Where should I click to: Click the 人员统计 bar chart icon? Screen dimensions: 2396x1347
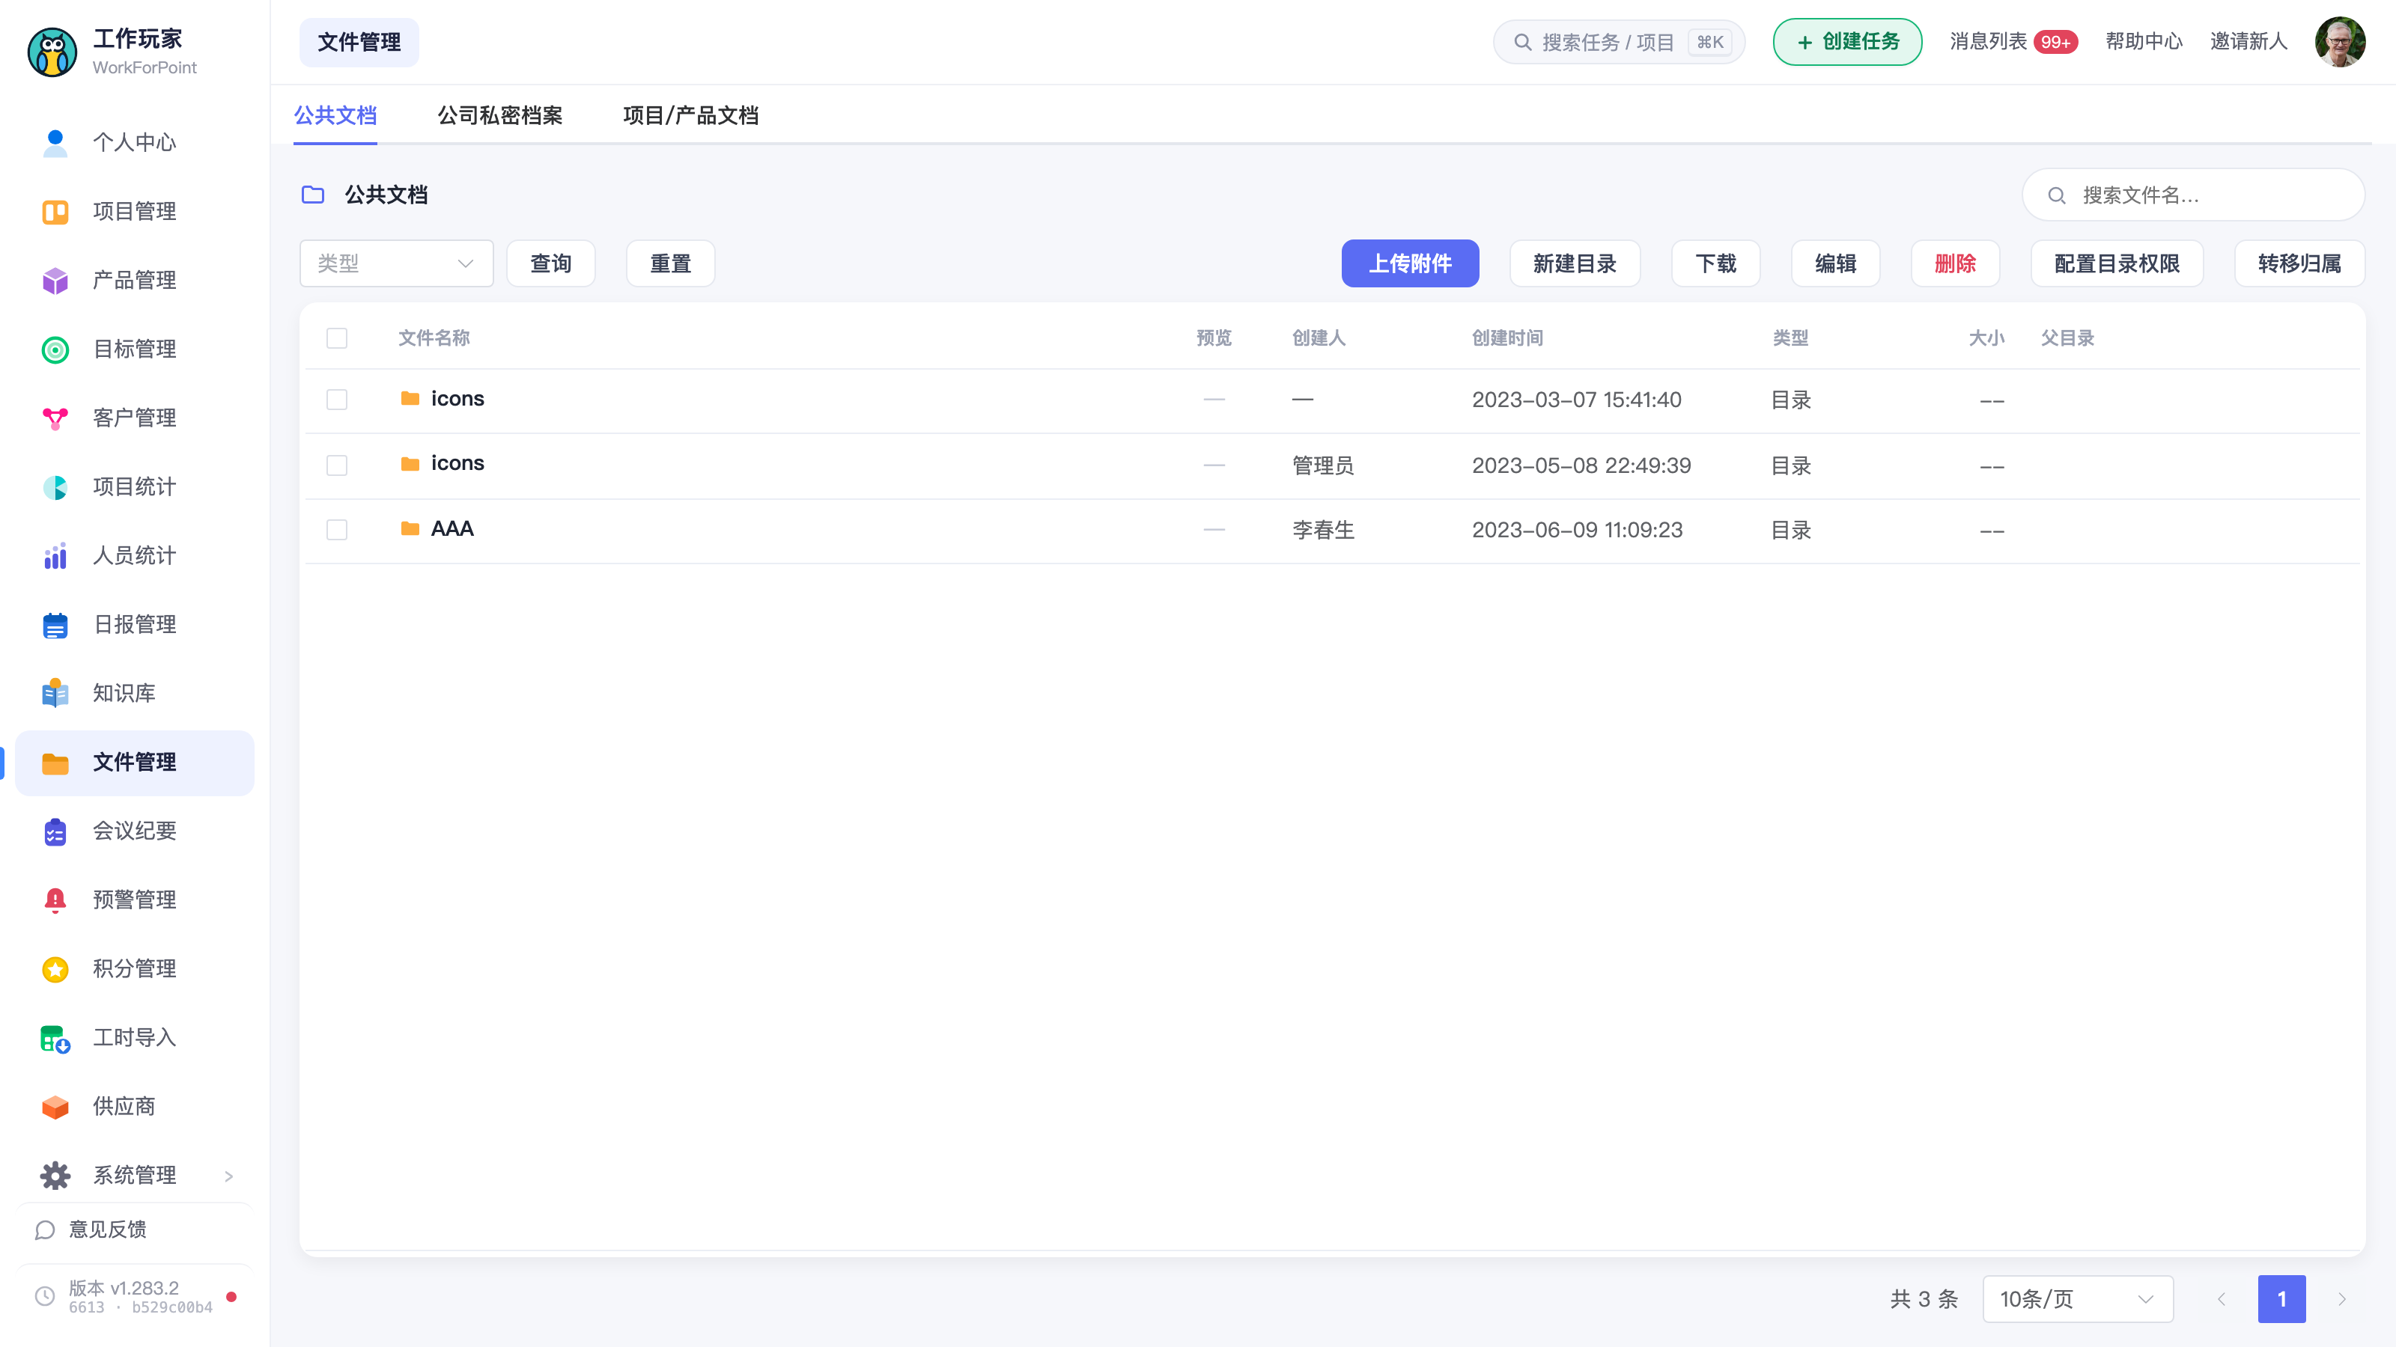tap(55, 555)
